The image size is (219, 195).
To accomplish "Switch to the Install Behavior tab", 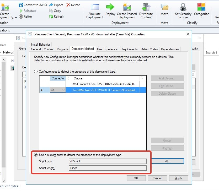I will 40,44.
